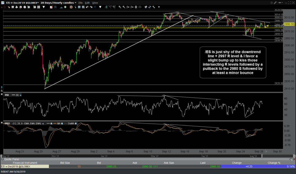Click the crosshair cursor tool icon

tap(71, 7)
